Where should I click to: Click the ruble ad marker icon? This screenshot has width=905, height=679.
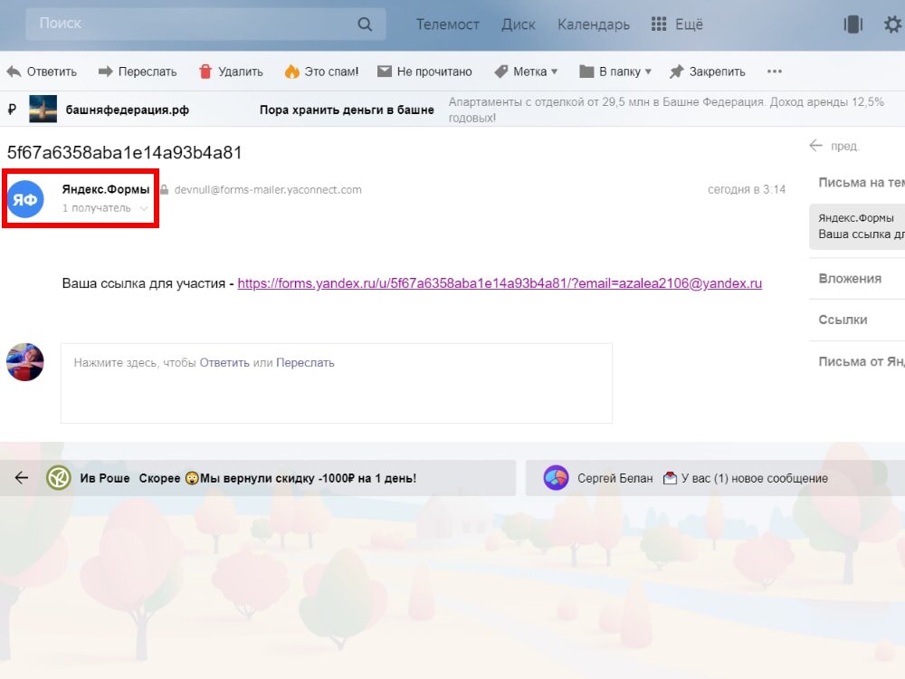12,110
